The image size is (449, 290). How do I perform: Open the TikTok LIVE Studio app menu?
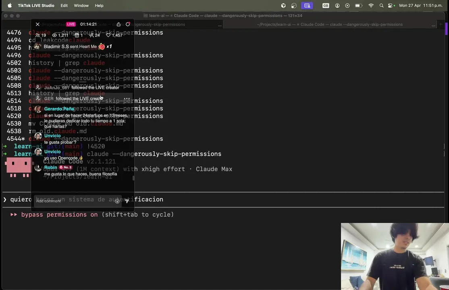click(36, 6)
